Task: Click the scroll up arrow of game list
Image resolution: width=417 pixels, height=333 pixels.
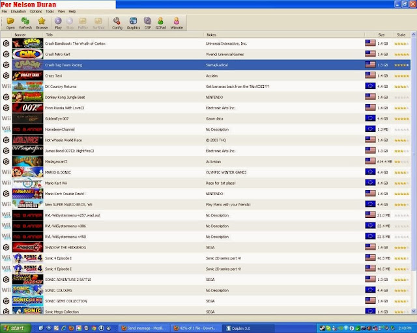Action: (414, 34)
